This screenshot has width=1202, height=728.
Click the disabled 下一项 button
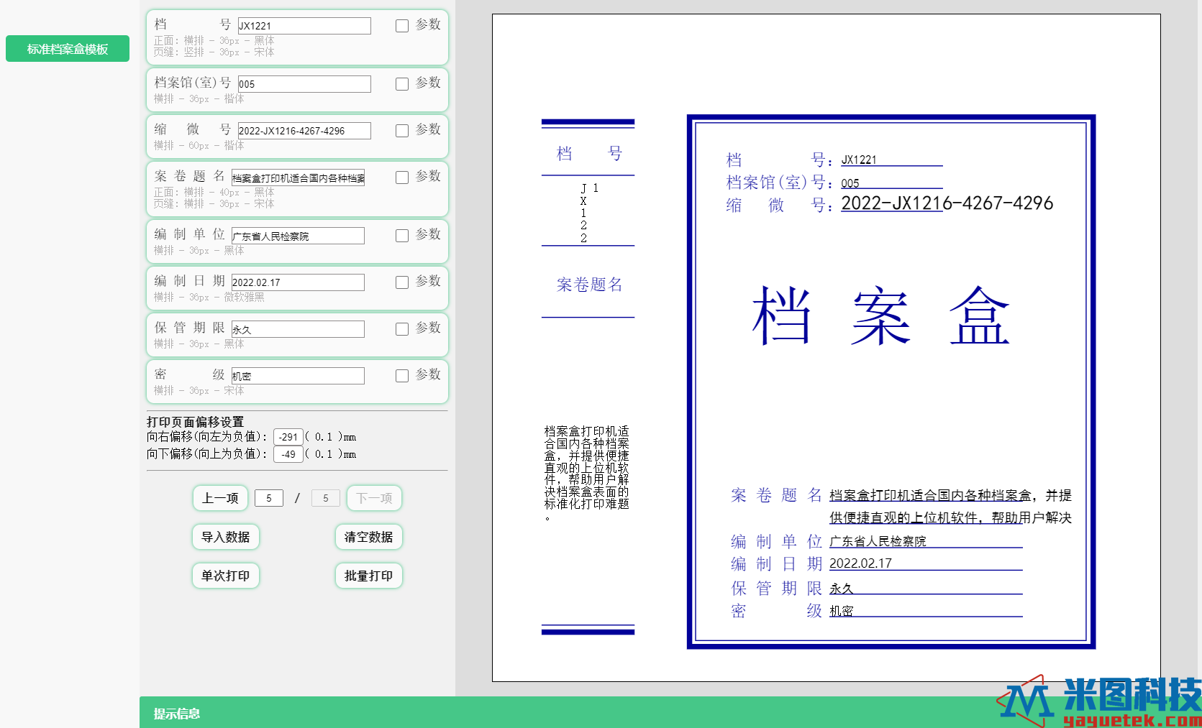tap(374, 498)
